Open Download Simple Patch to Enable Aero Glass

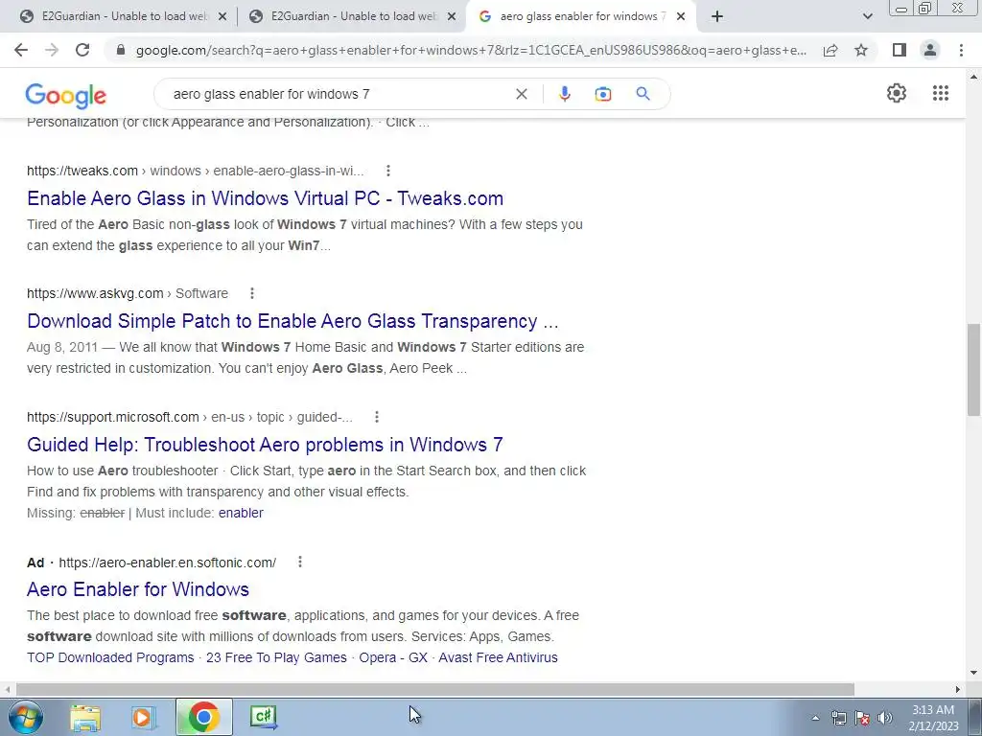tap(292, 320)
